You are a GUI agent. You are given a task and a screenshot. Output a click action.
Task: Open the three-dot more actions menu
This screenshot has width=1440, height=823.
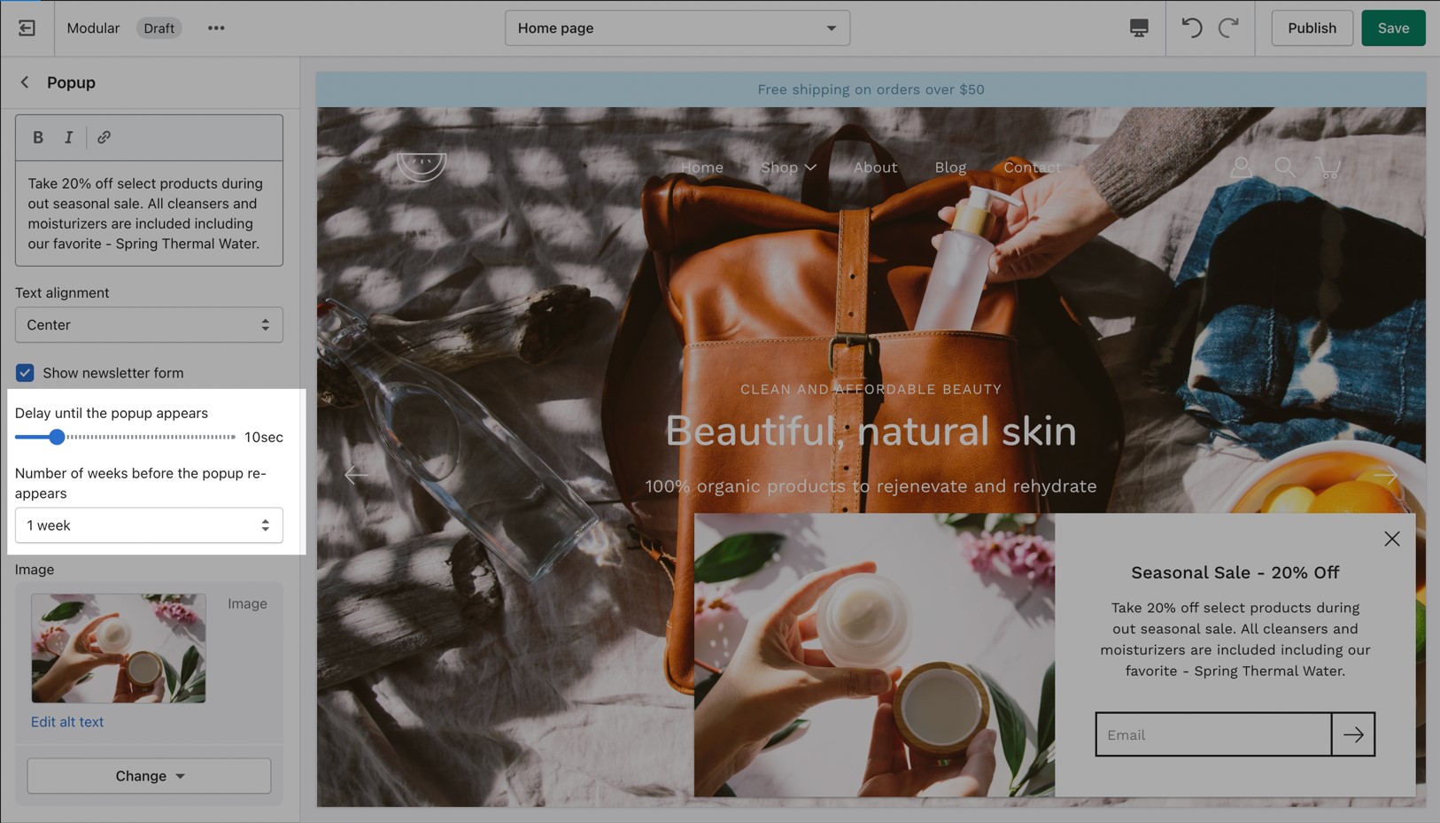[216, 28]
